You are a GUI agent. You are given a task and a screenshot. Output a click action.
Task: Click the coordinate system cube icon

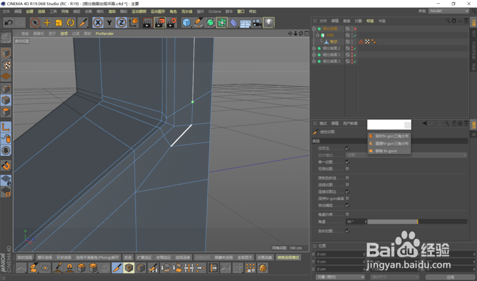point(133,23)
